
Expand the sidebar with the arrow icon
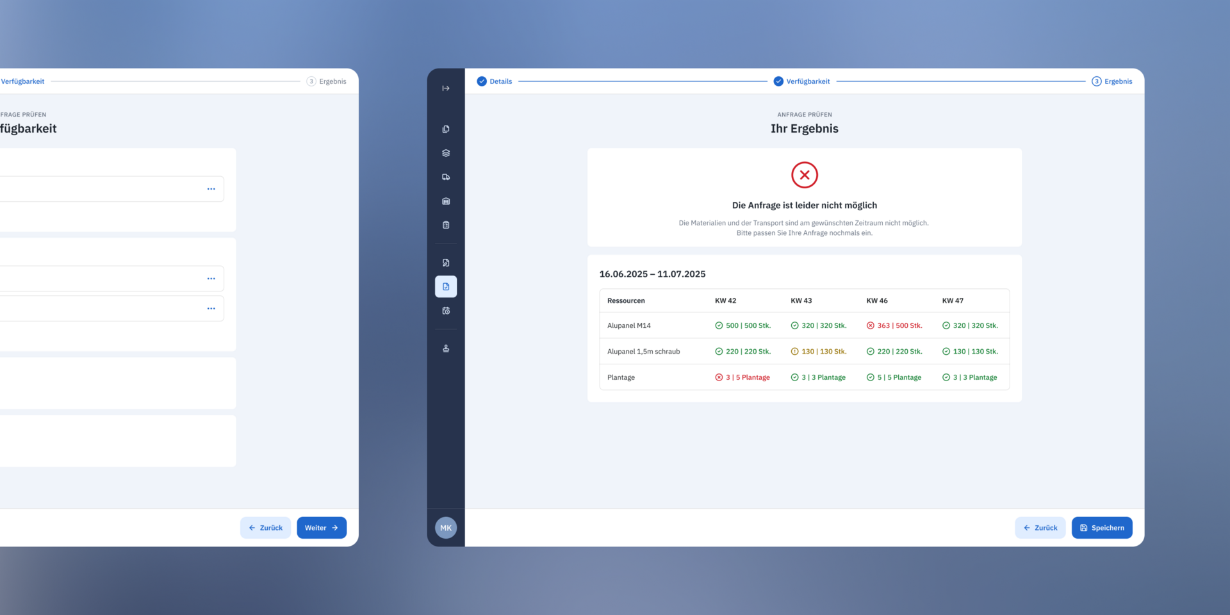coord(446,88)
